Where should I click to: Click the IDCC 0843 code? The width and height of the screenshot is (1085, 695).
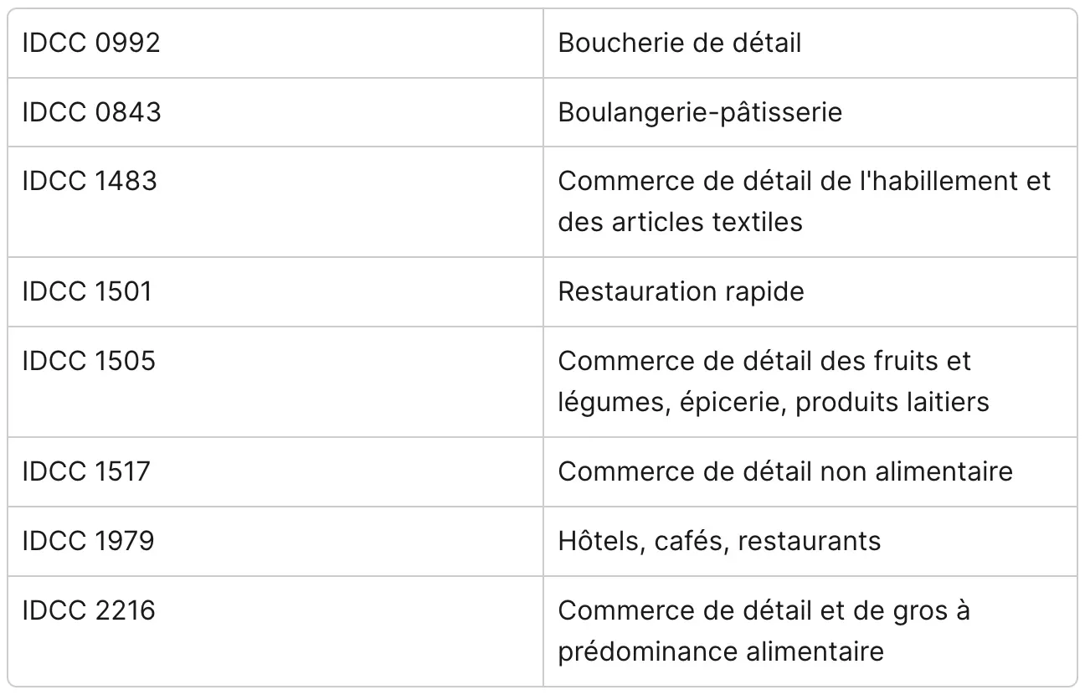coord(91,112)
